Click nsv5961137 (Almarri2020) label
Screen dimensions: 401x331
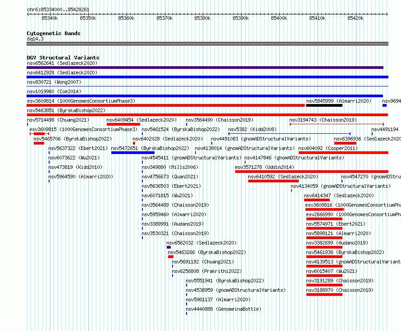(x=218, y=299)
